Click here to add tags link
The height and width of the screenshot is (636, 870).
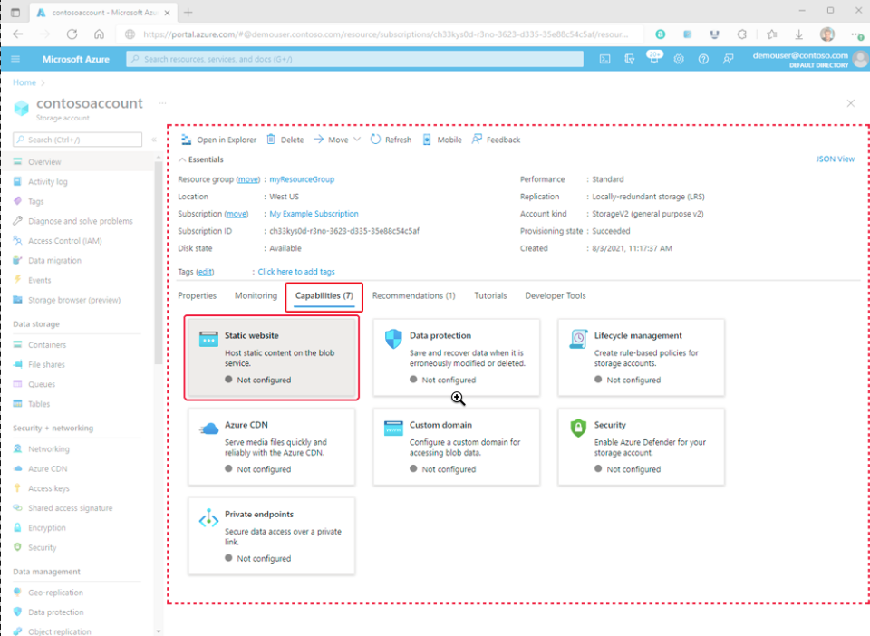296,272
